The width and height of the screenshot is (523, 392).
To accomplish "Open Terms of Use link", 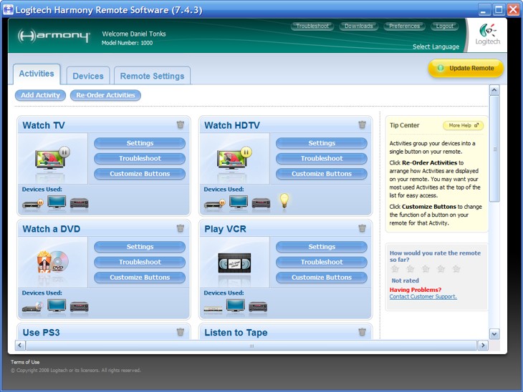I will pos(25,362).
